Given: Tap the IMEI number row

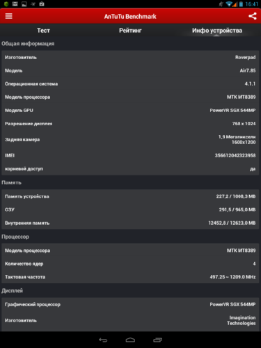Looking at the screenshot, I should pyautogui.click(x=130, y=155).
